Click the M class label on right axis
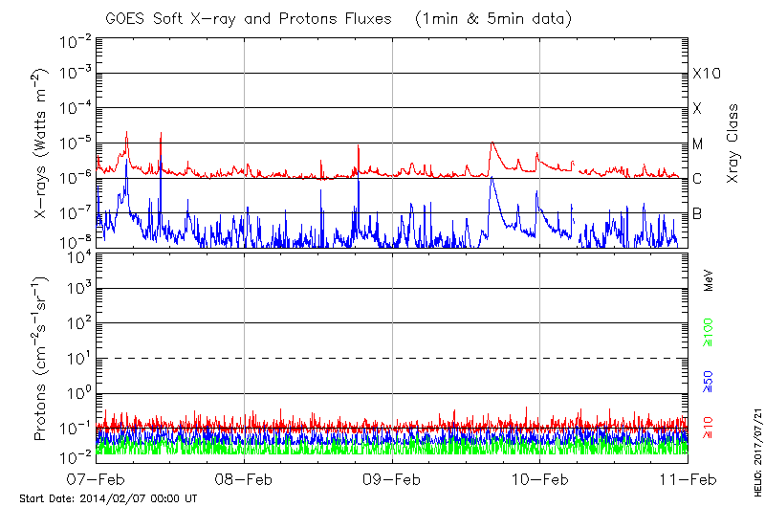 (698, 144)
